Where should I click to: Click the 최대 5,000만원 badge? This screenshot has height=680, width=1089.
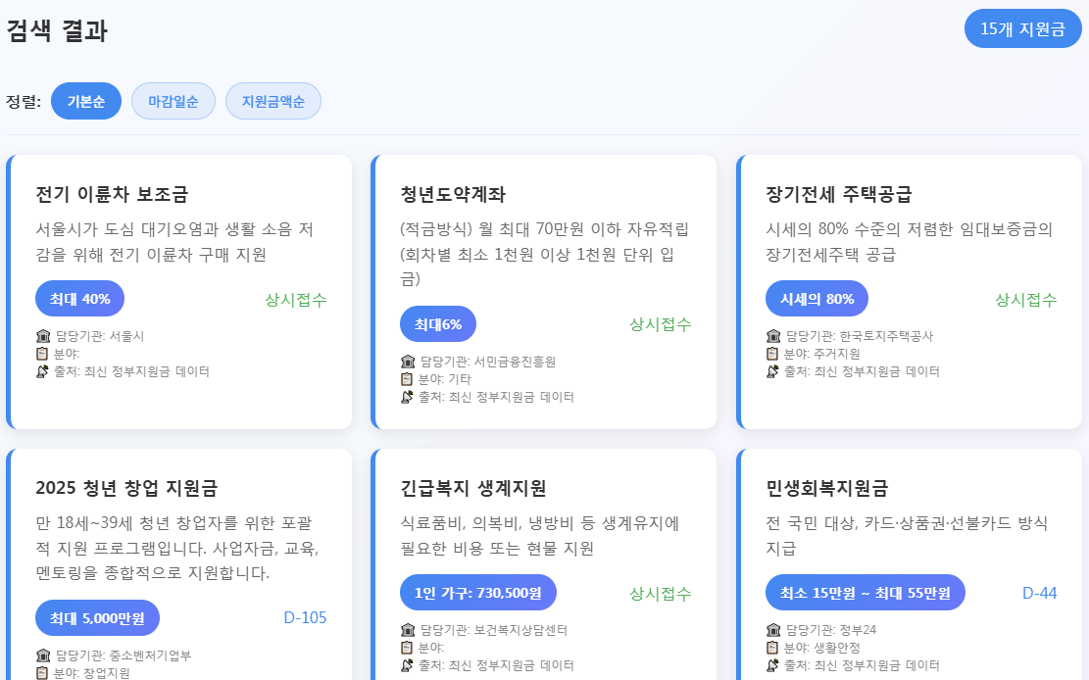click(x=95, y=617)
